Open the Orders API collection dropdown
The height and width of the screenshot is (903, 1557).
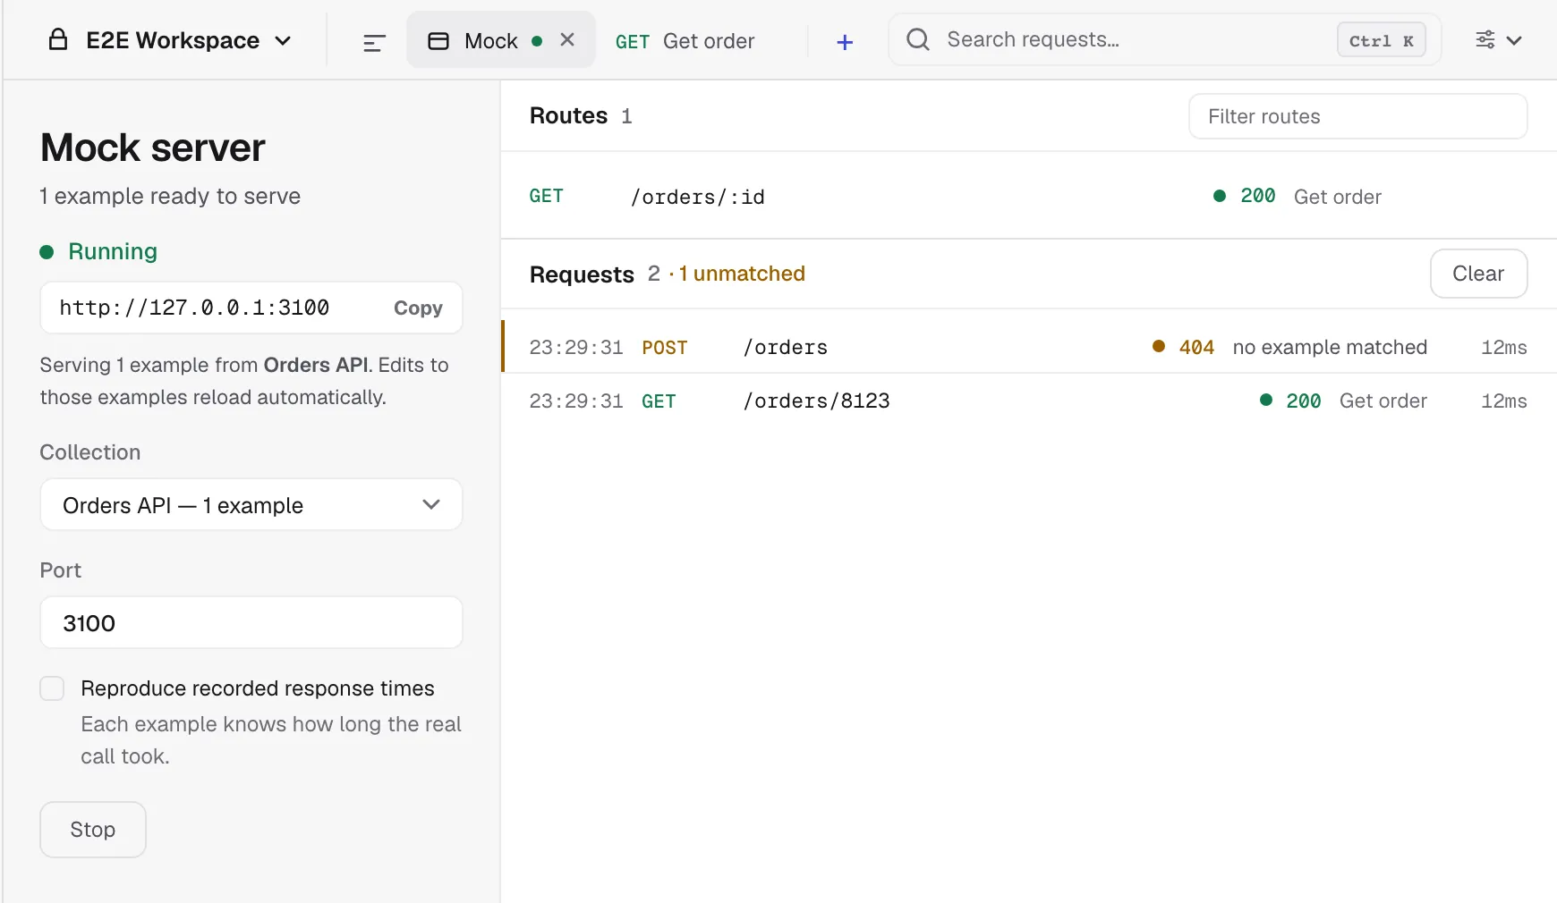pos(251,505)
